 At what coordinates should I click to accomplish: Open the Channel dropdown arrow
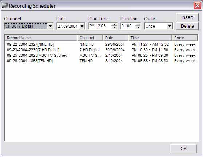pos(50,26)
